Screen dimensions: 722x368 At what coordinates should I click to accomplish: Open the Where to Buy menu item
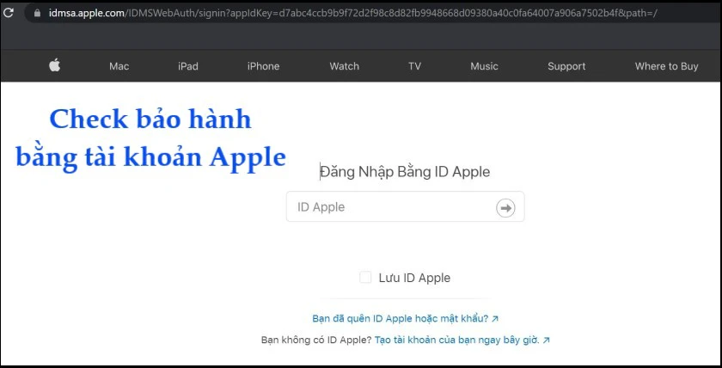click(666, 66)
